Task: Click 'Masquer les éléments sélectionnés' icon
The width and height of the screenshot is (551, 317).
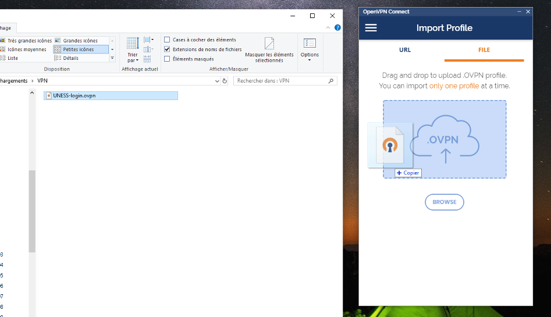Action: click(269, 44)
